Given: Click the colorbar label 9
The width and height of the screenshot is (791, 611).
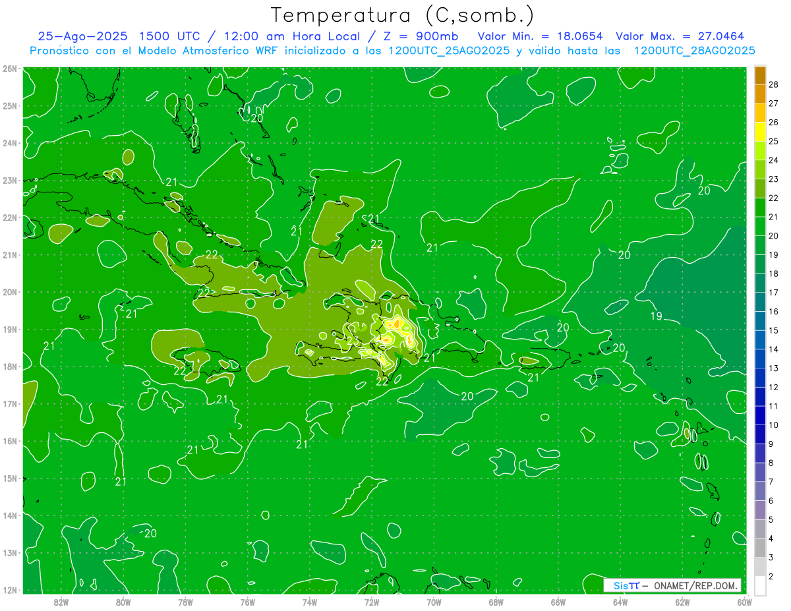Looking at the screenshot, I should pyautogui.click(x=771, y=444).
